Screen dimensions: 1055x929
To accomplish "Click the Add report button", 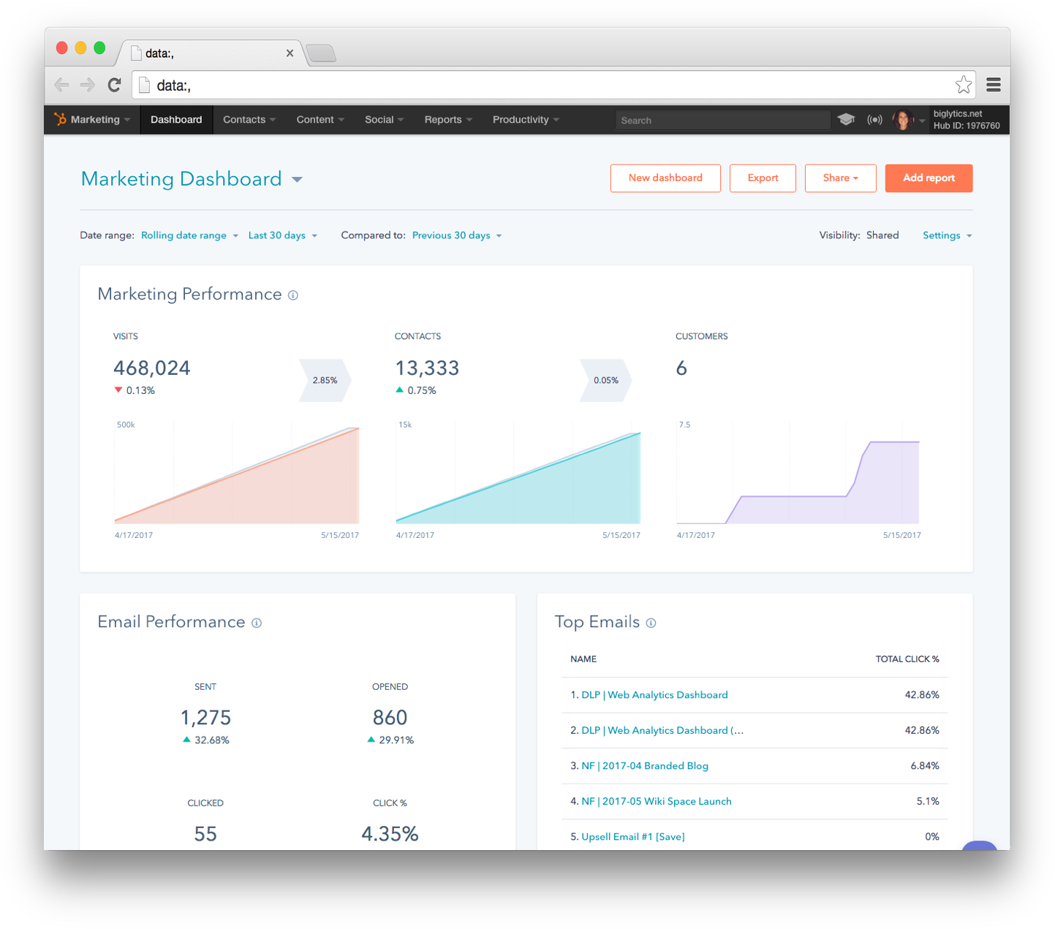I will (x=929, y=178).
